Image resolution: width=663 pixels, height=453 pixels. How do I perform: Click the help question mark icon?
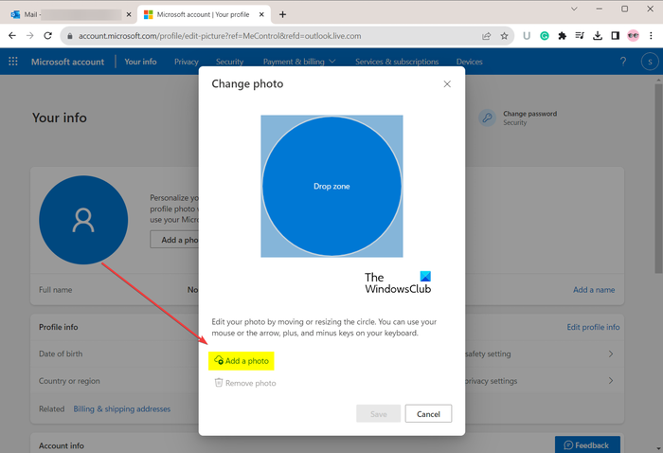pyautogui.click(x=623, y=62)
